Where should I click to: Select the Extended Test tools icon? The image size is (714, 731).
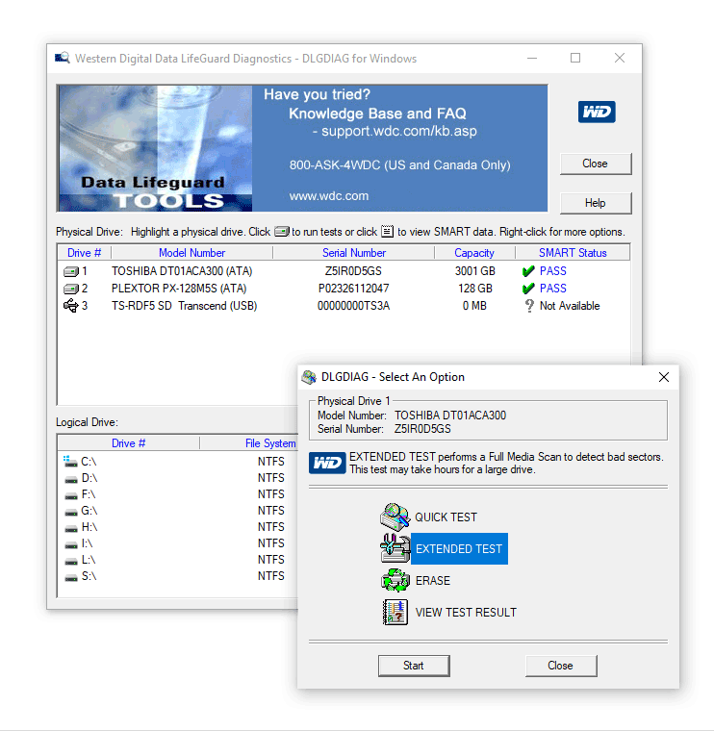click(395, 548)
